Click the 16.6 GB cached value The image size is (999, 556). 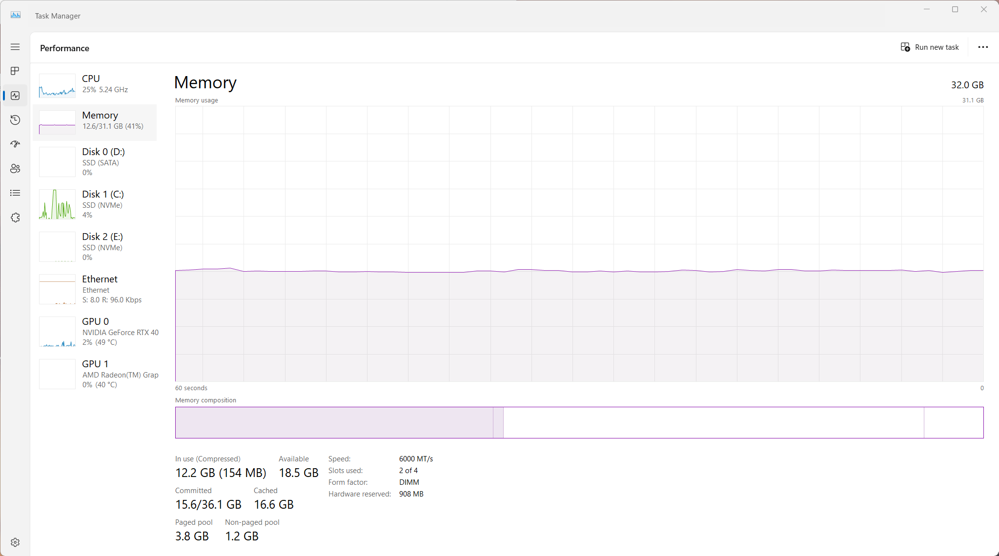(274, 504)
